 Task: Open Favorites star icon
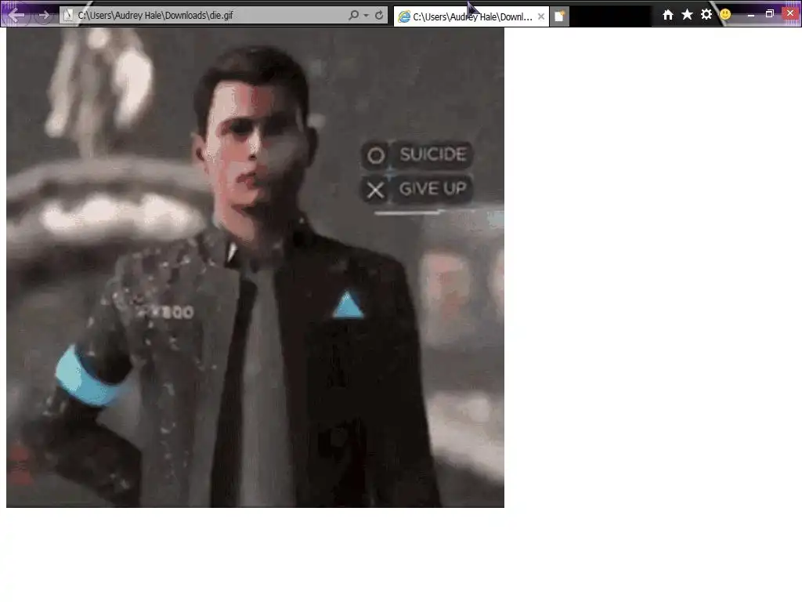tap(688, 14)
